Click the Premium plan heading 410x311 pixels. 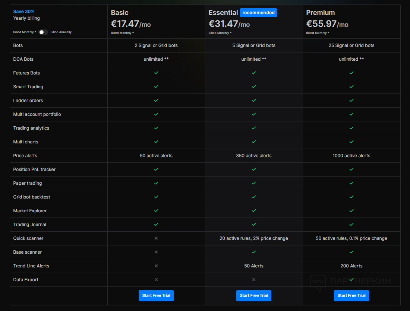tap(321, 13)
